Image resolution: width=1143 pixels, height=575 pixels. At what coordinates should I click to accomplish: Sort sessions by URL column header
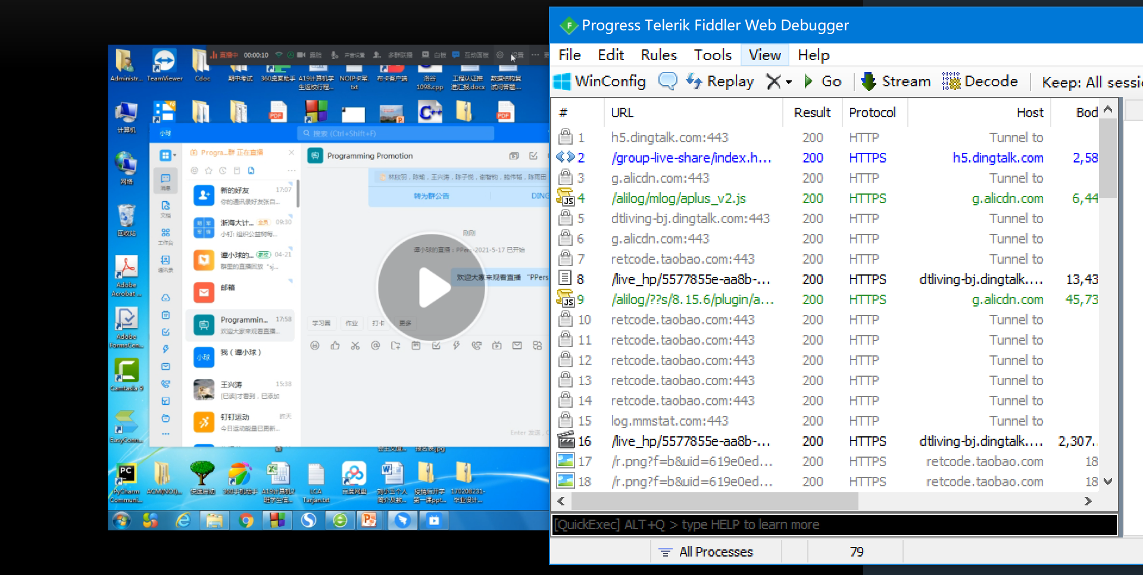(x=693, y=112)
